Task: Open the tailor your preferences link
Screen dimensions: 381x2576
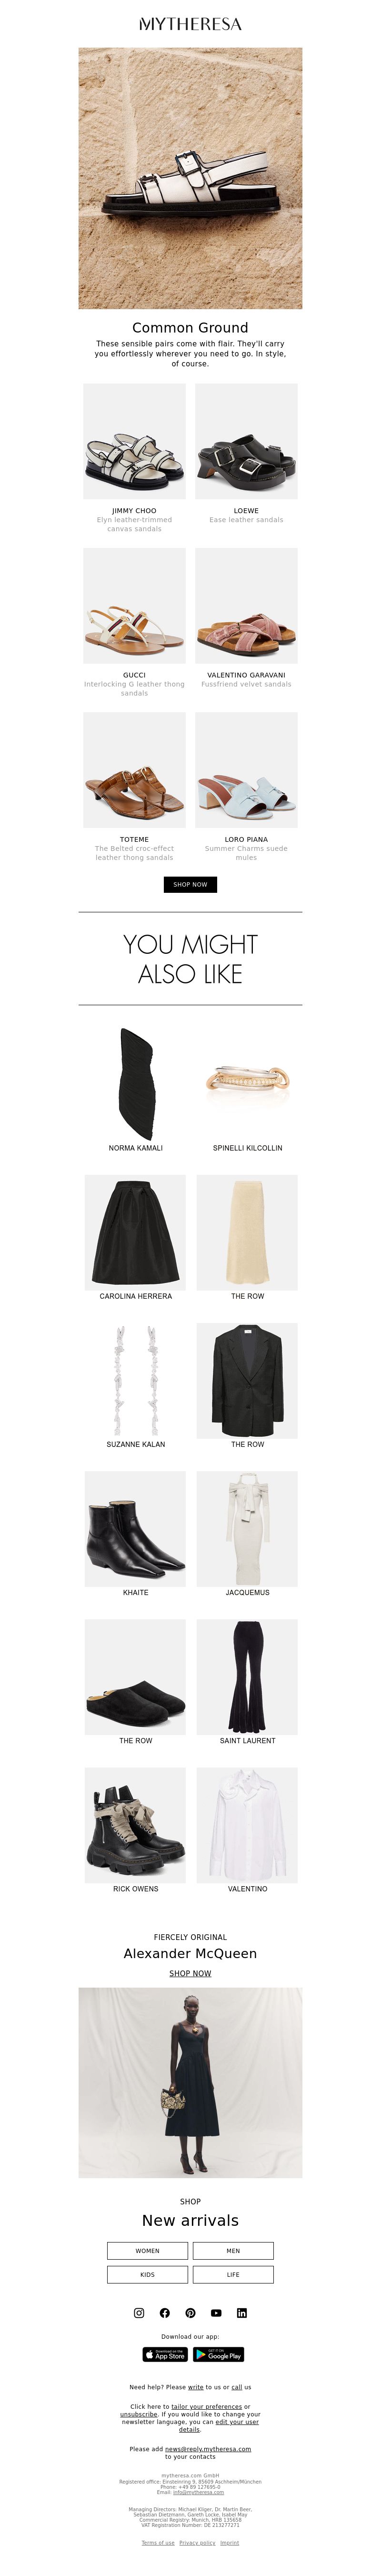Action: [x=207, y=2407]
